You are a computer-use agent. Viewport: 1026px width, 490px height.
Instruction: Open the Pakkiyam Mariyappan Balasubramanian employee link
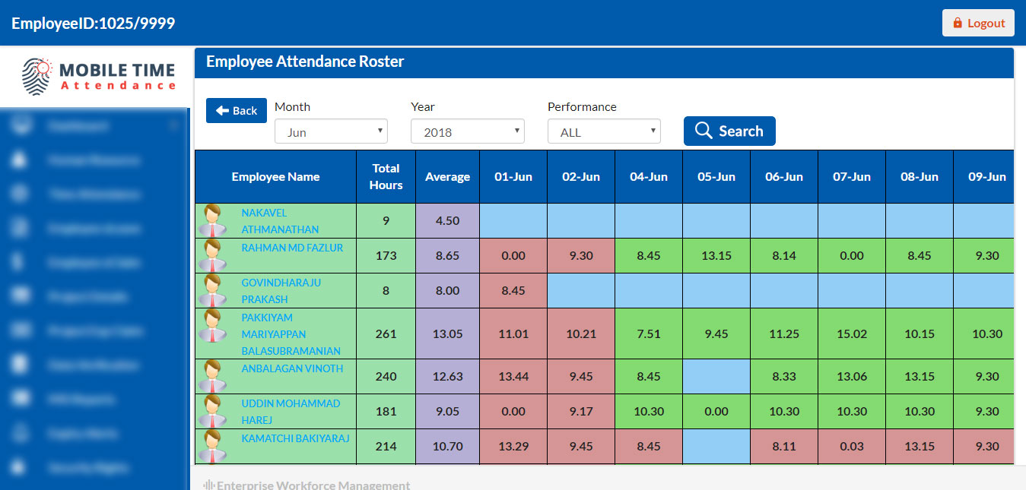[291, 334]
